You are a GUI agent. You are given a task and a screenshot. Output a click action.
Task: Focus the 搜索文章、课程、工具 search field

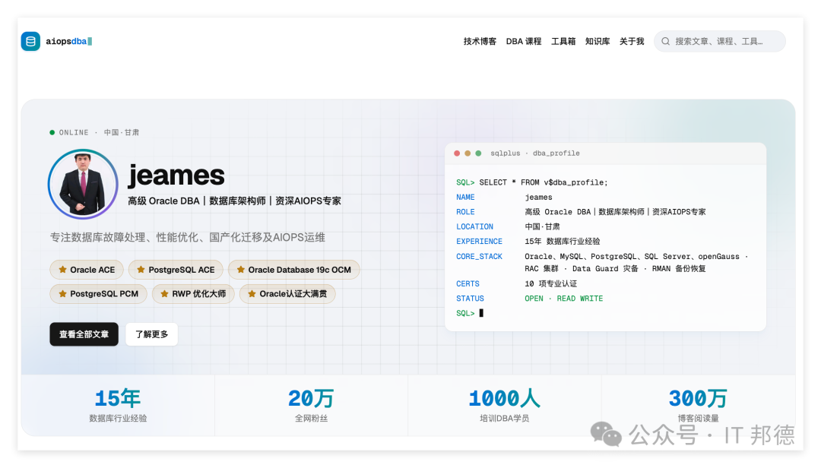click(719, 41)
